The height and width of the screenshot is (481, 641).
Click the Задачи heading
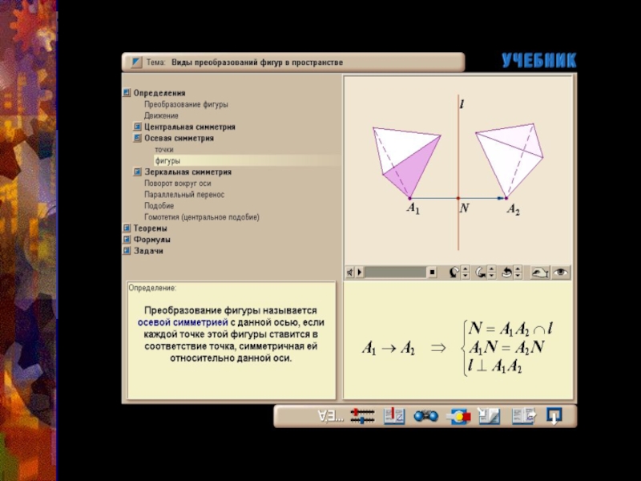tap(148, 251)
